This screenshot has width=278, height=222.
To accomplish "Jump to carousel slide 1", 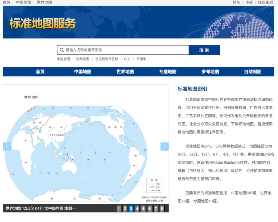I will click(119, 209).
